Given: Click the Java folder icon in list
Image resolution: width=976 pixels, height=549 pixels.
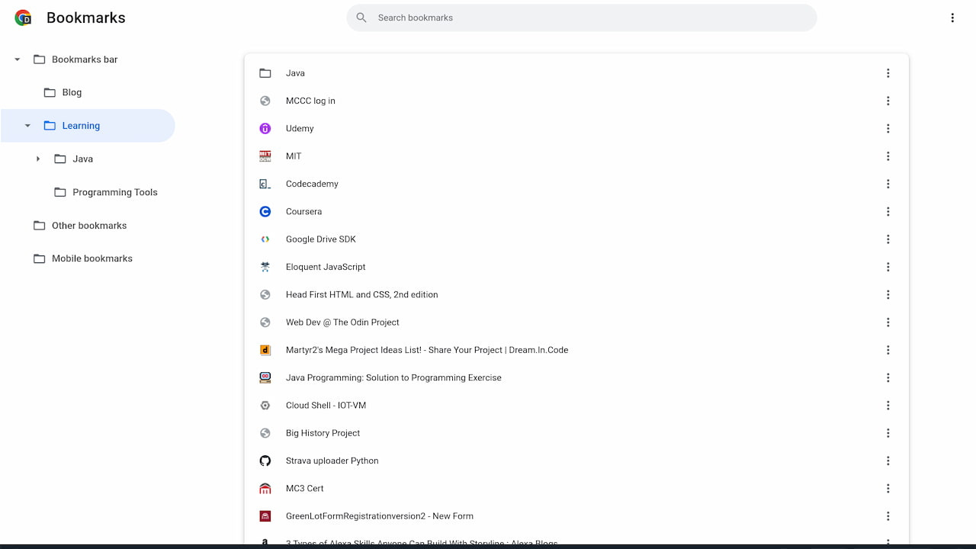Looking at the screenshot, I should pos(265,73).
